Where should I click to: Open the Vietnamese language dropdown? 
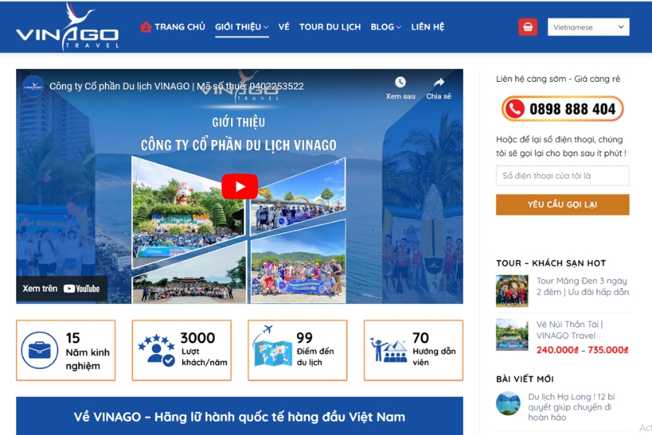pyautogui.click(x=588, y=28)
